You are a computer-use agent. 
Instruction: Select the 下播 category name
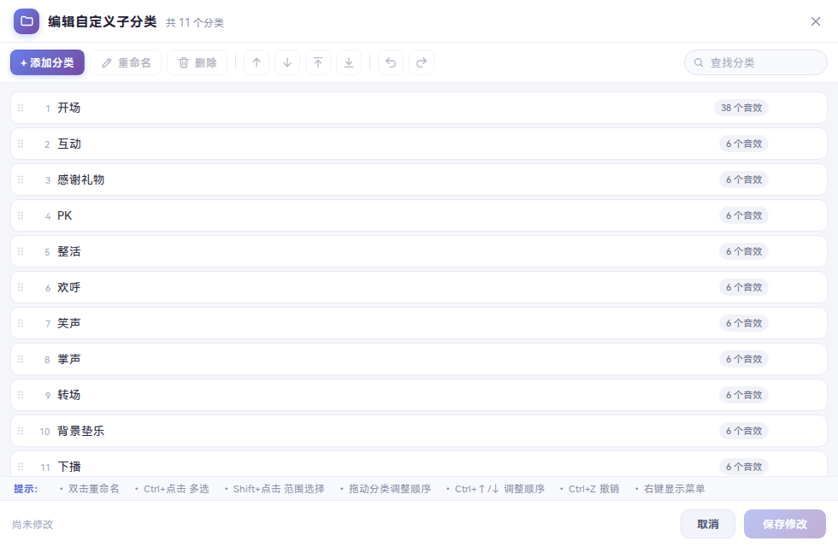(69, 467)
